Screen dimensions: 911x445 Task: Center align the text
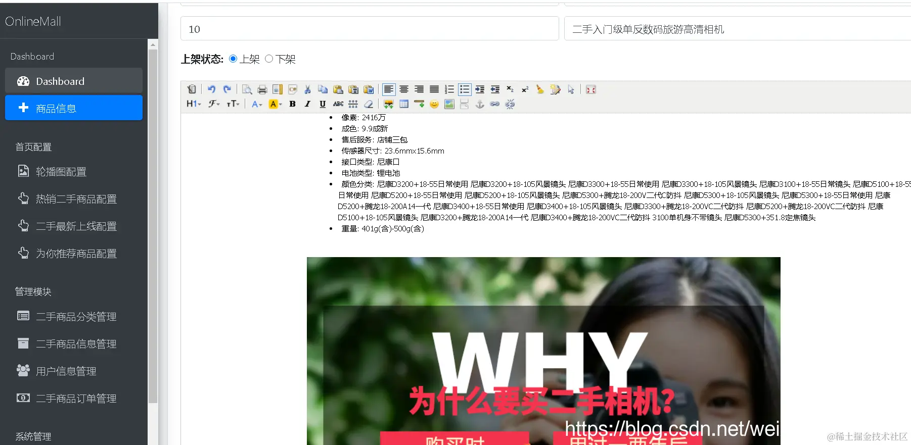pyautogui.click(x=404, y=89)
